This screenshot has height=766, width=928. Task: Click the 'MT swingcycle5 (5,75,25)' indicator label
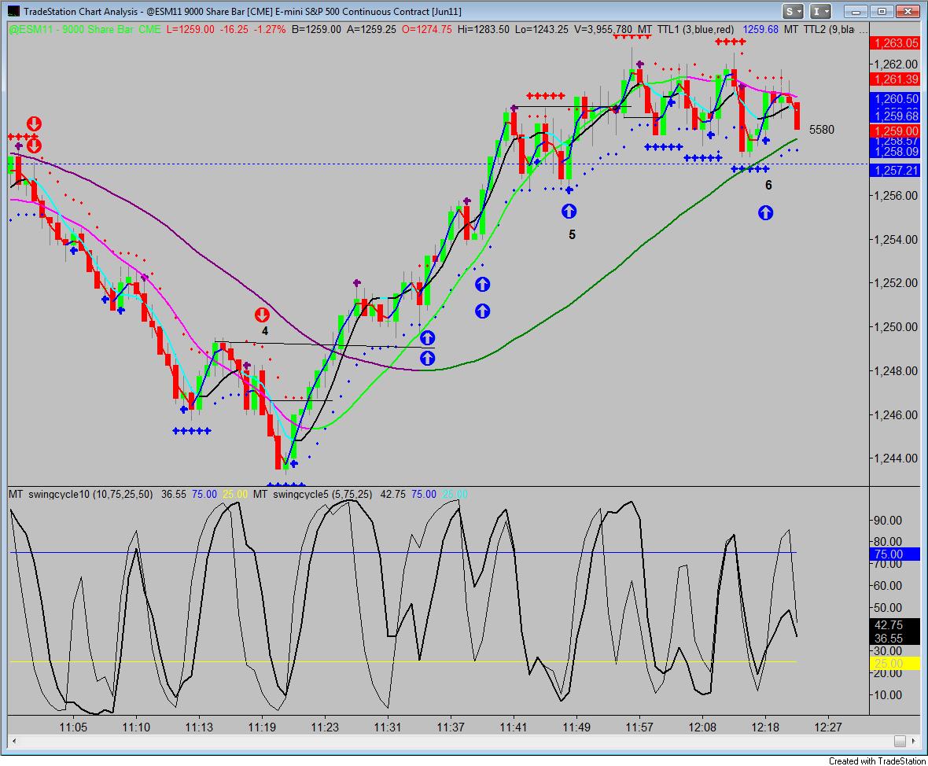coord(312,495)
